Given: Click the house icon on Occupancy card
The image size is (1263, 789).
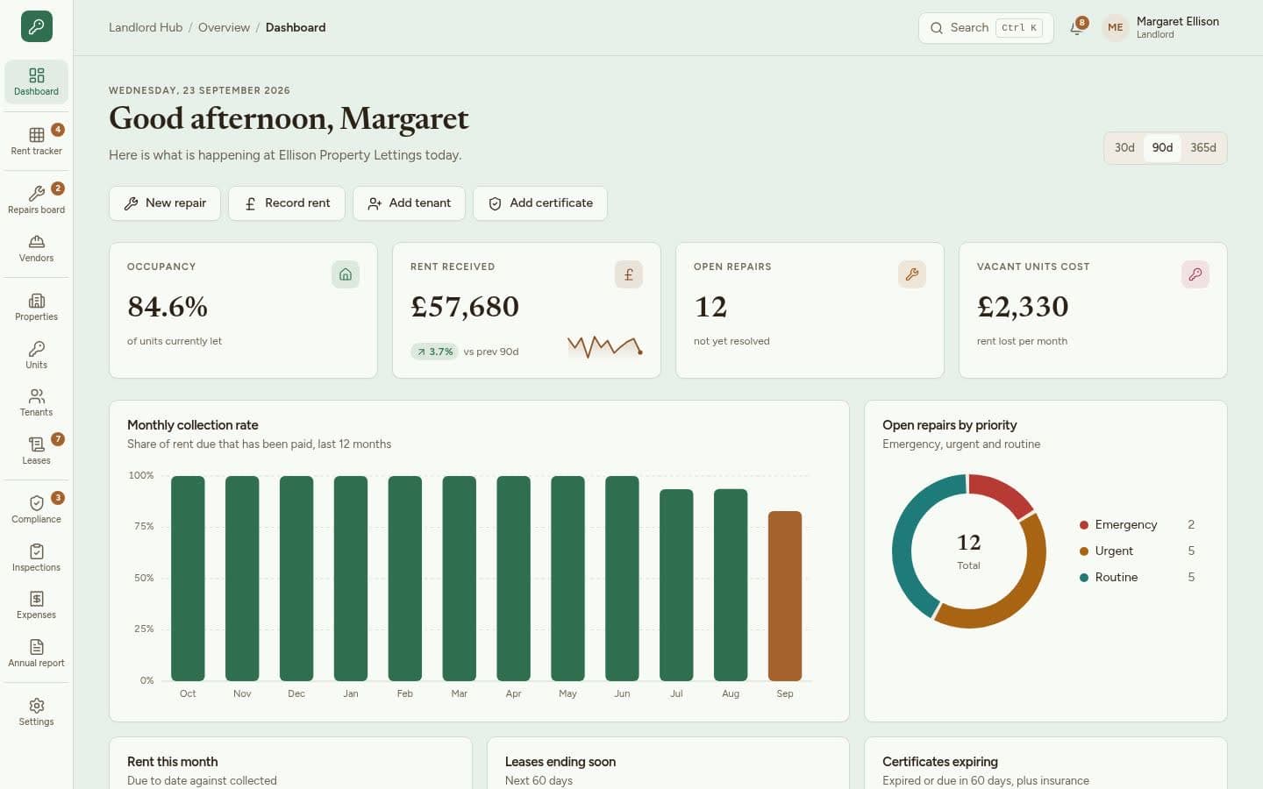Looking at the screenshot, I should pos(346,274).
